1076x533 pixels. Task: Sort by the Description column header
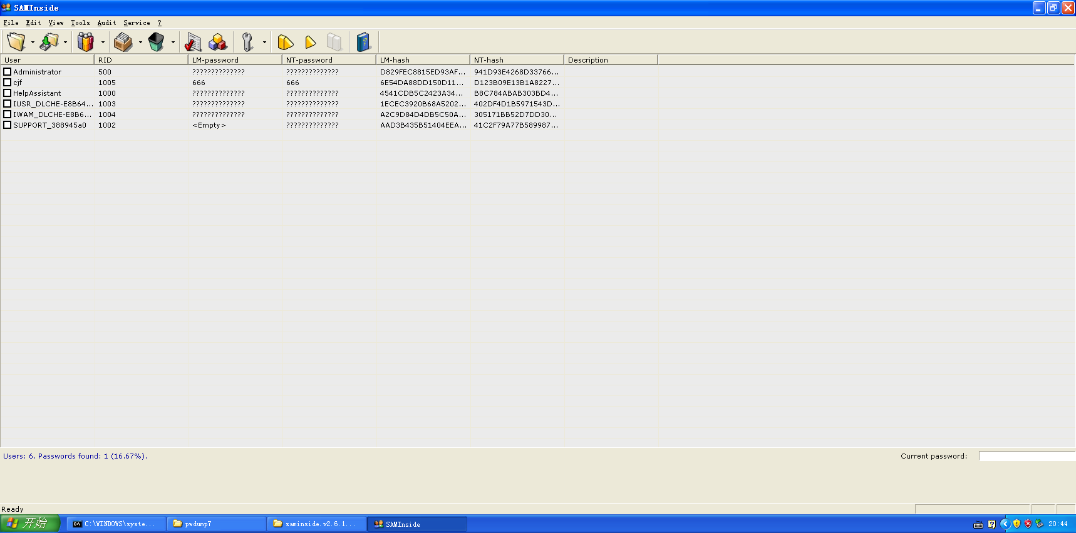[611, 60]
